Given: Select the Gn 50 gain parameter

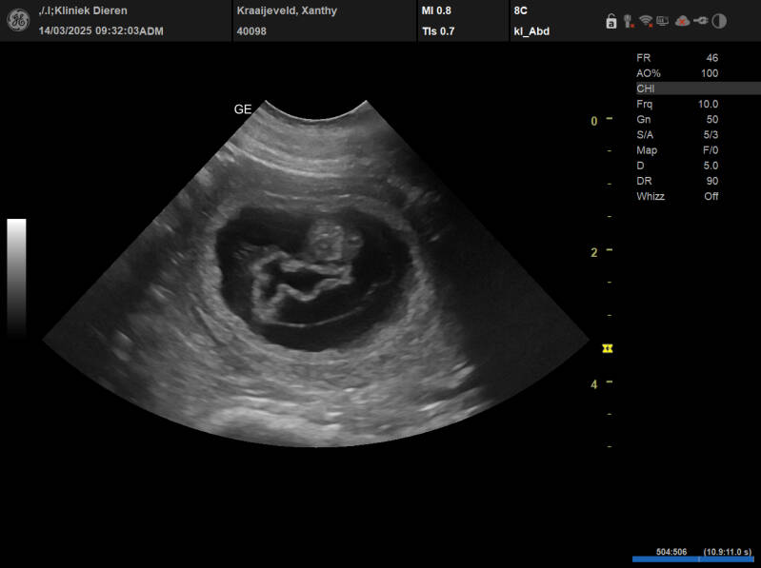Looking at the screenshot, I should [677, 119].
